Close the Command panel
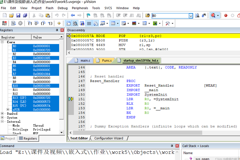This screenshot has height=160, width=240. click(177, 146)
